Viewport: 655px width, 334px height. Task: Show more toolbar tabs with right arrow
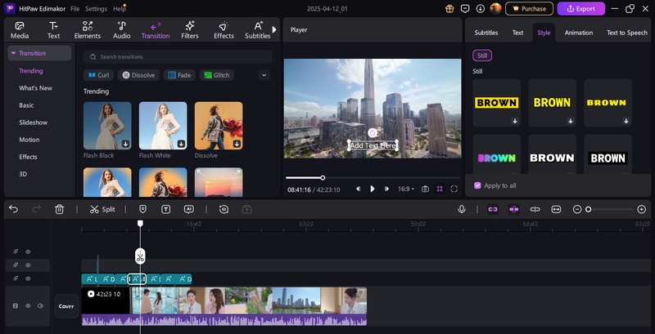click(x=274, y=29)
